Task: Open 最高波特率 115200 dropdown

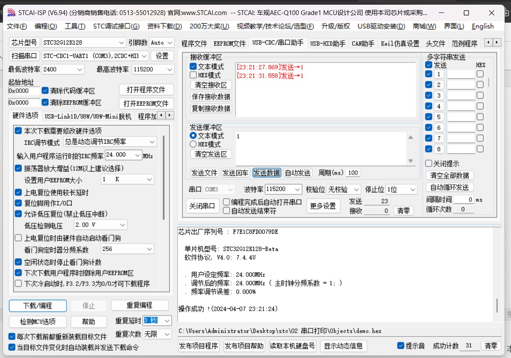Action: (152, 69)
